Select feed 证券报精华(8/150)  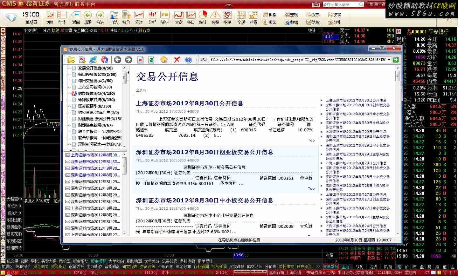(x=94, y=106)
